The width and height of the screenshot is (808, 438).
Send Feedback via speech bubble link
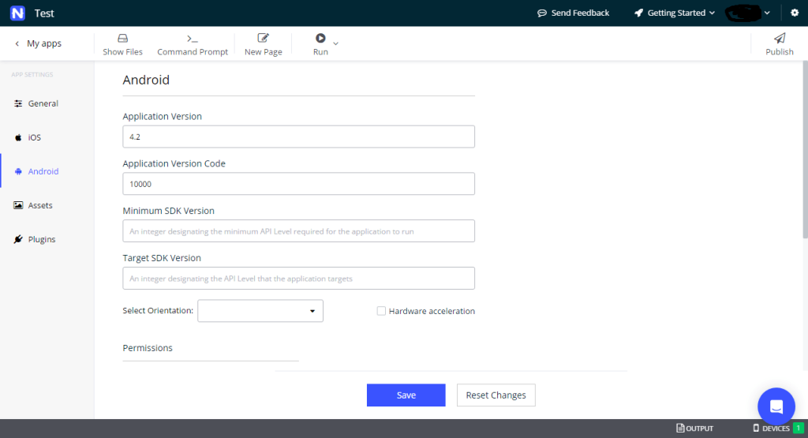tap(573, 13)
